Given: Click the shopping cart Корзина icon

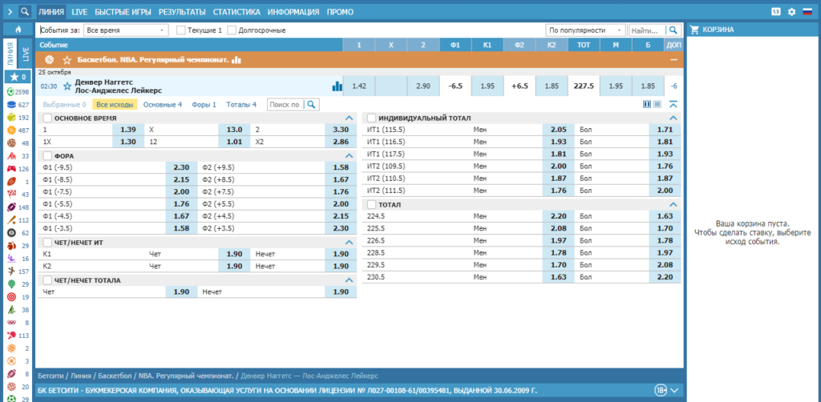Looking at the screenshot, I should (695, 30).
